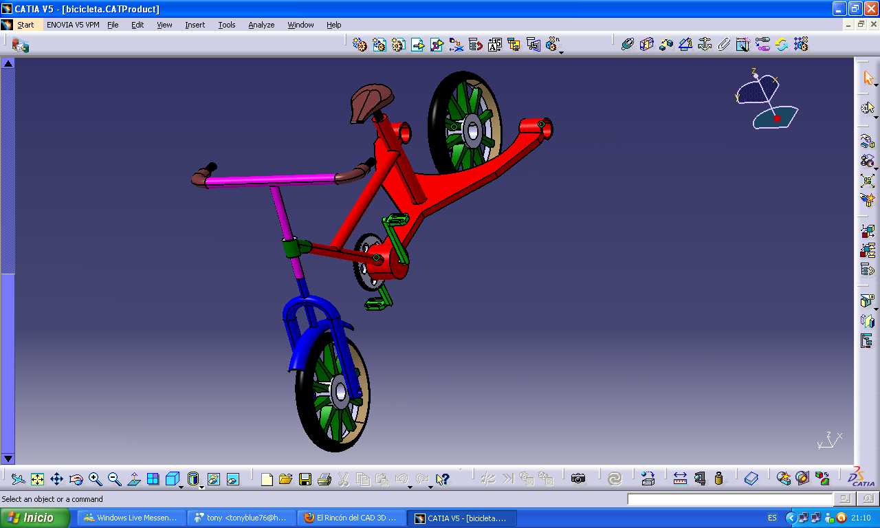Open the Insert menu
The width and height of the screenshot is (880, 528).
[x=195, y=25]
